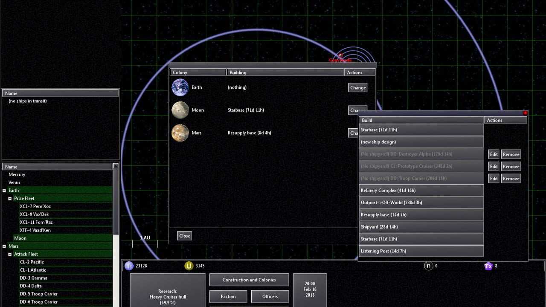Close build list with red dot
Viewport: 546px width, 307px height.
click(x=525, y=113)
